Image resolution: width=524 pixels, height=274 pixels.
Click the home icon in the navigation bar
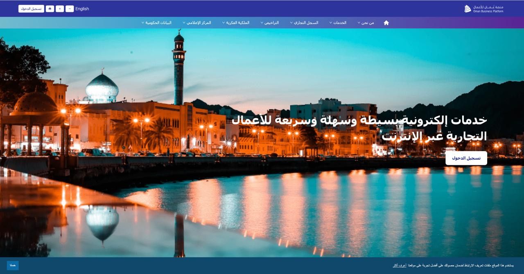click(x=386, y=23)
